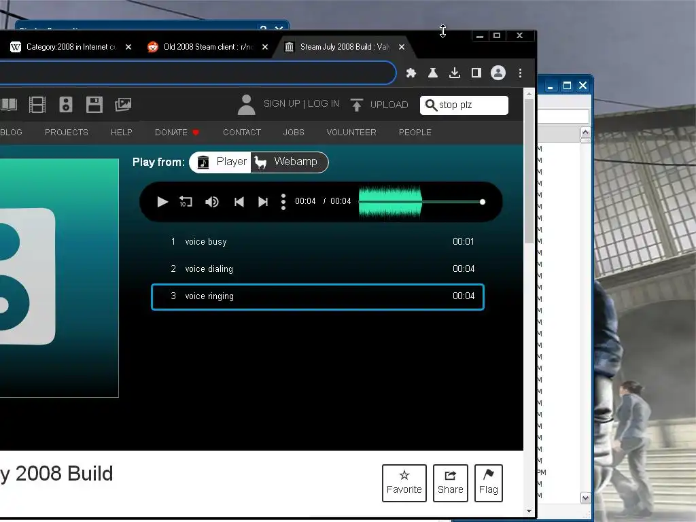
Task: Open the player more-options dots
Action: (283, 202)
